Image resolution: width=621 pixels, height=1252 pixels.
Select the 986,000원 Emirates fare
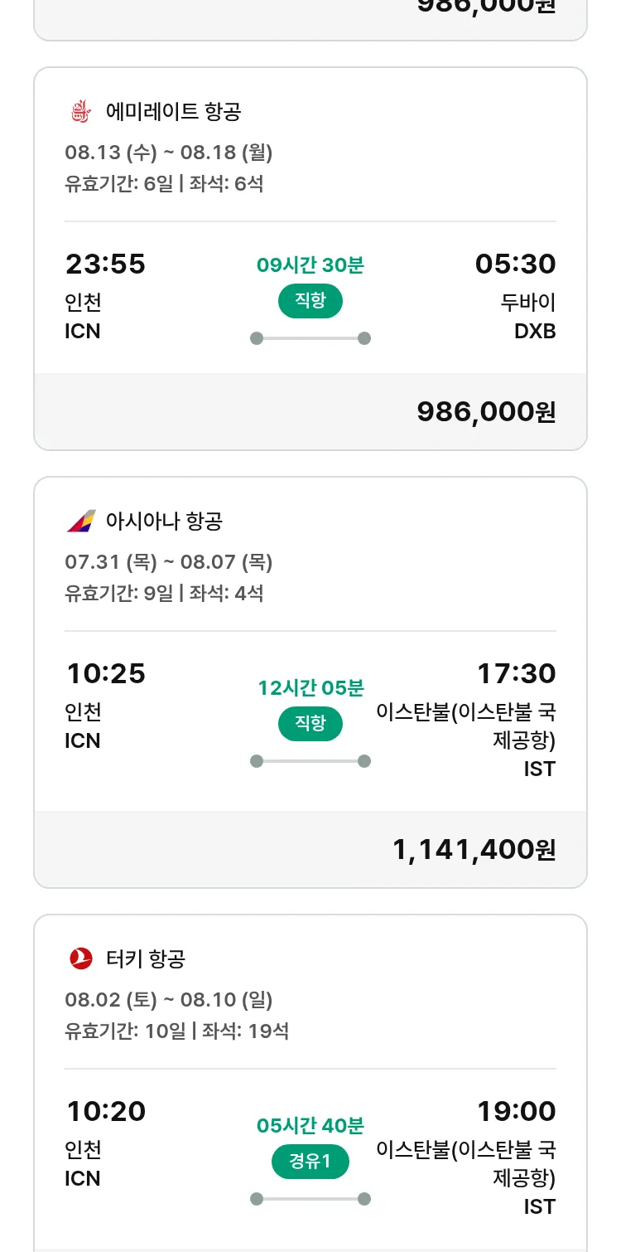486,411
